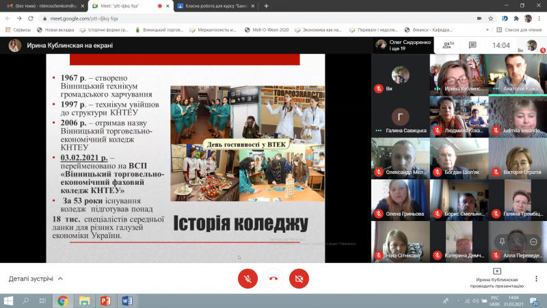Go forward in browser history
The width and height of the screenshot is (547, 308).
19,18
